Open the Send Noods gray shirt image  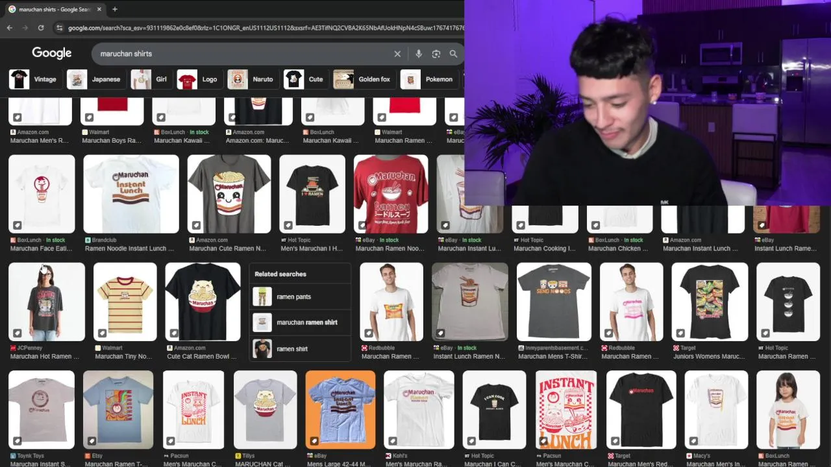coord(554,302)
